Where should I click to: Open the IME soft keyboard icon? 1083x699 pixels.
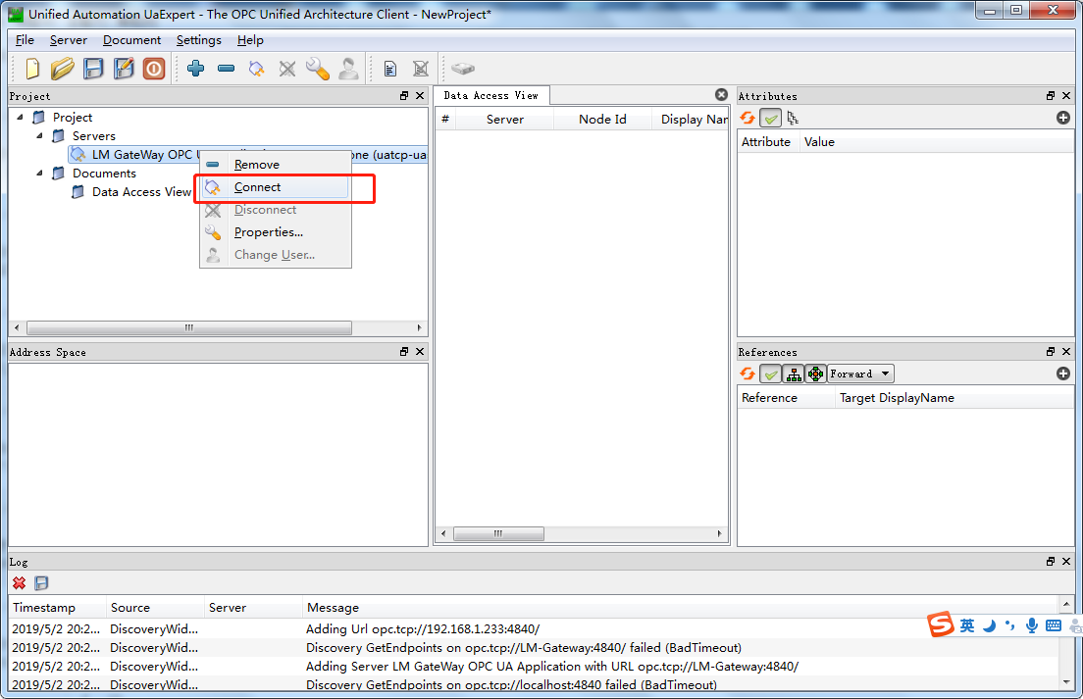click(1054, 625)
